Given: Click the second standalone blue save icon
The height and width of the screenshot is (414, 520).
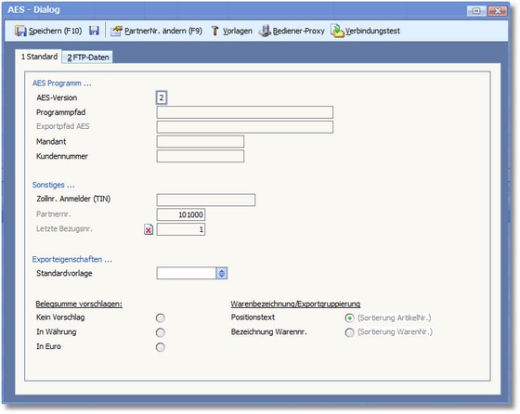Looking at the screenshot, I should tap(94, 31).
